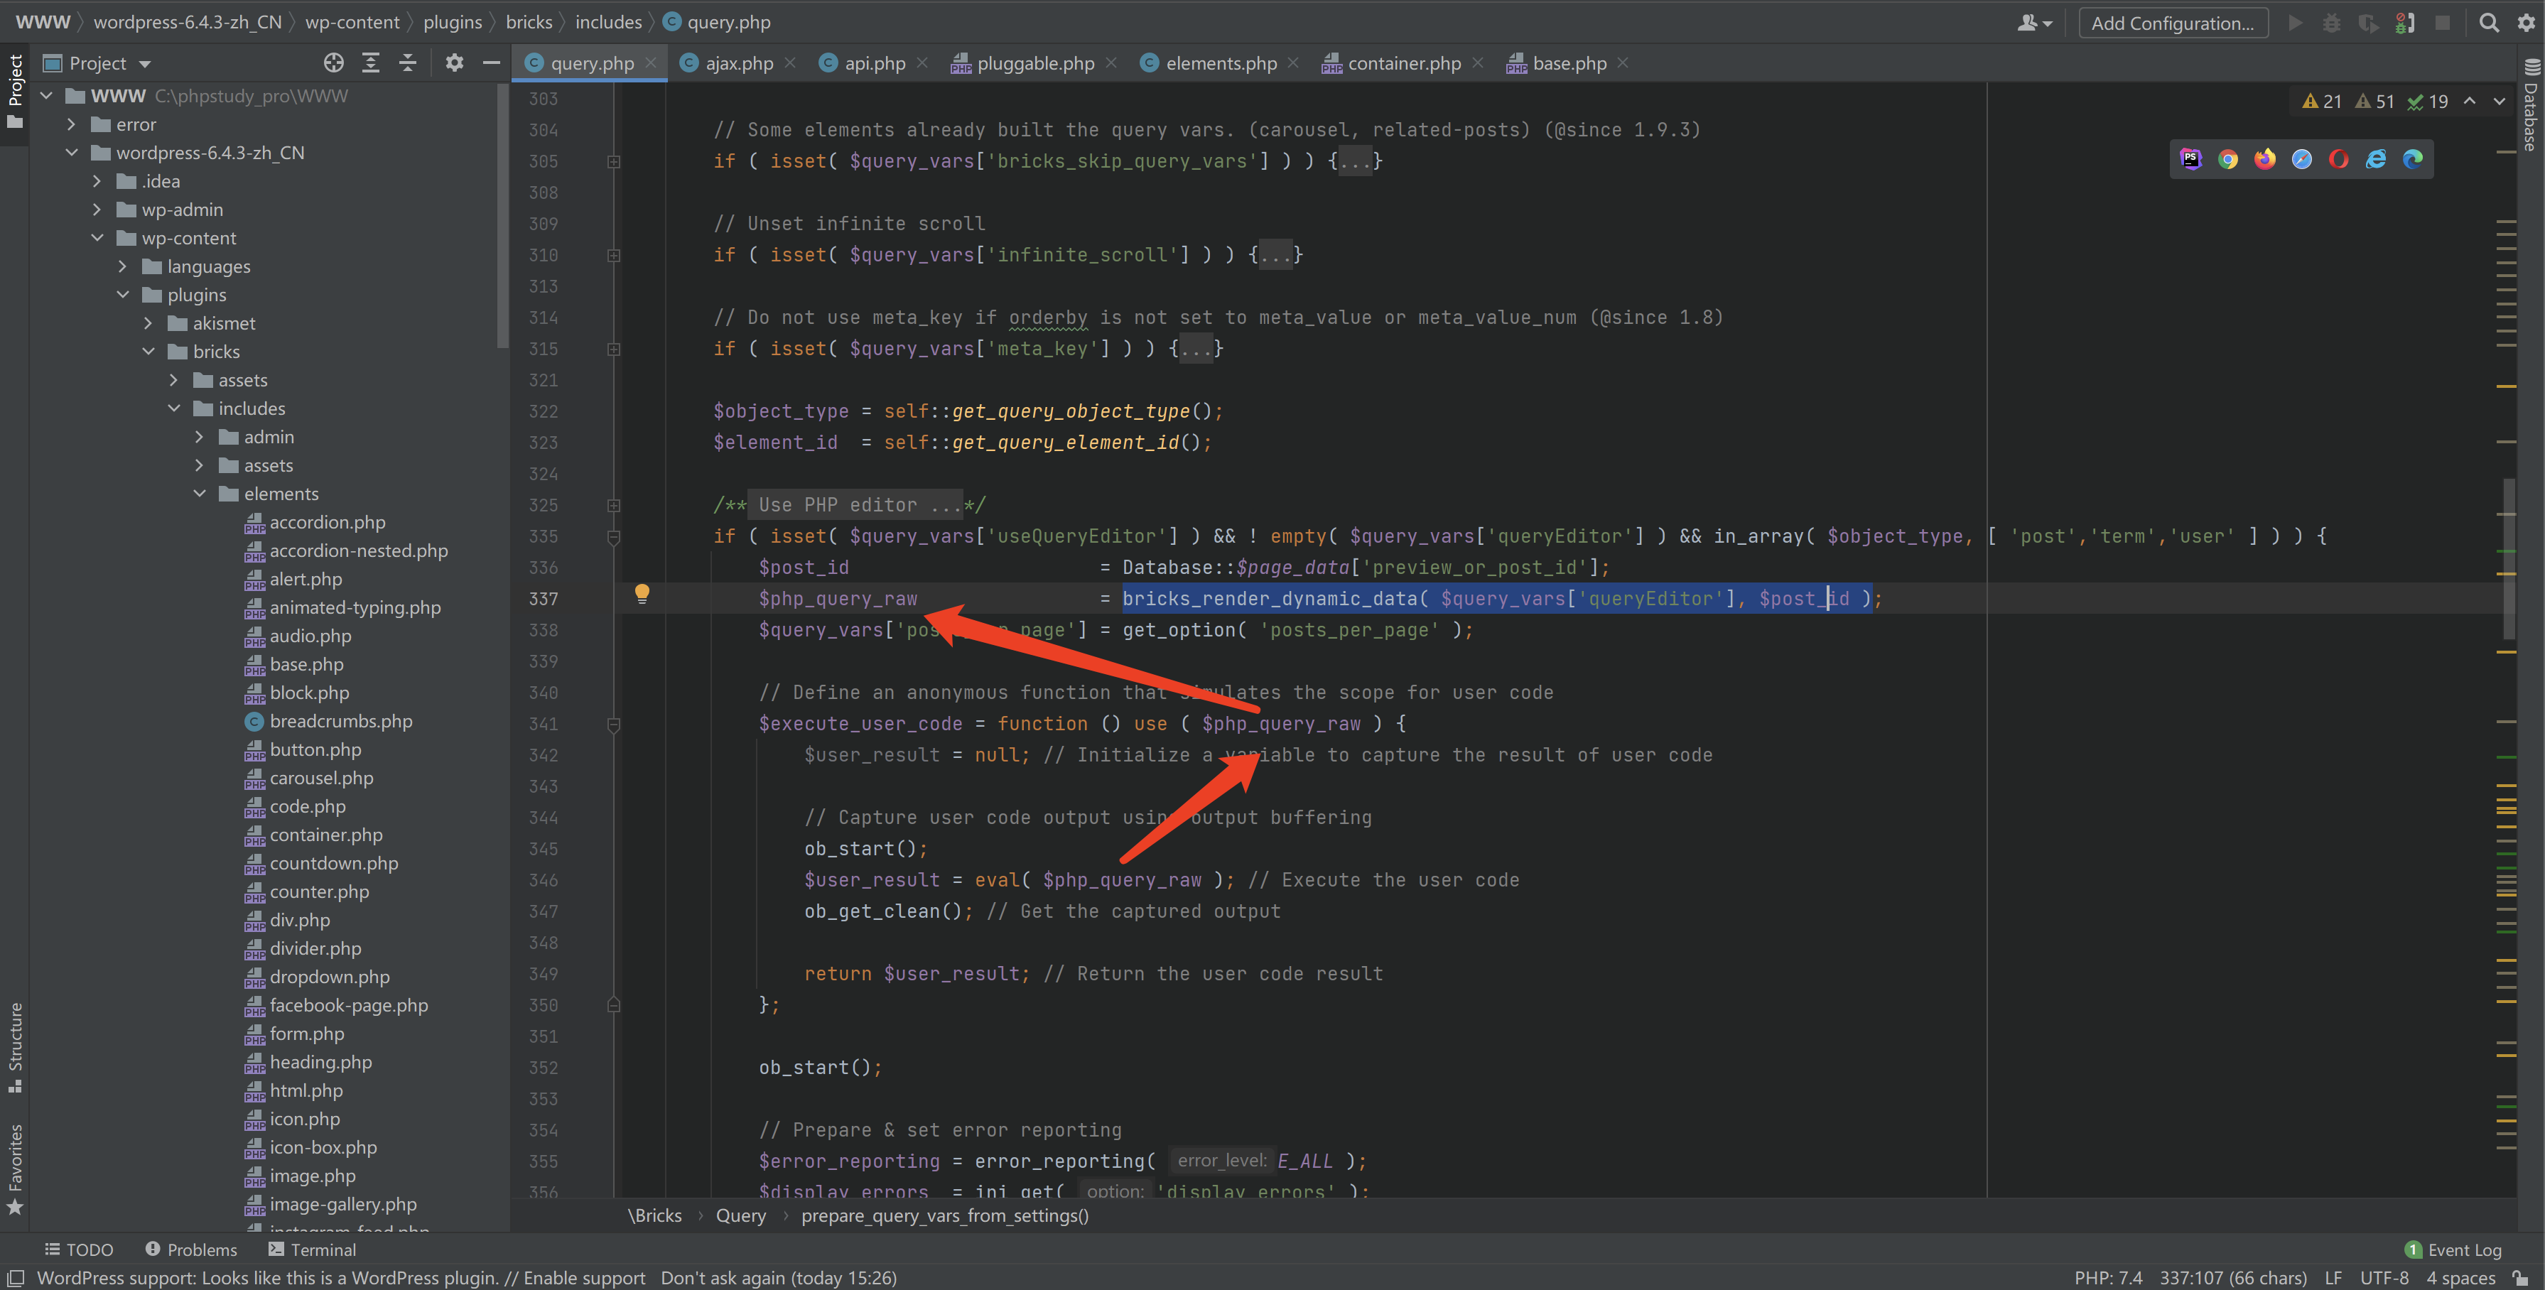
Task: Jump to next highlighted error arrow
Action: point(2500,101)
